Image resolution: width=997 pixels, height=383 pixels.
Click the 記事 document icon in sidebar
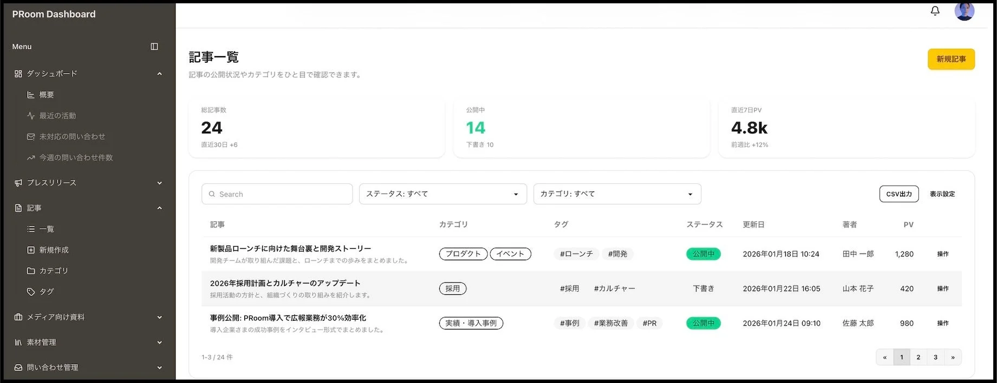[18, 208]
